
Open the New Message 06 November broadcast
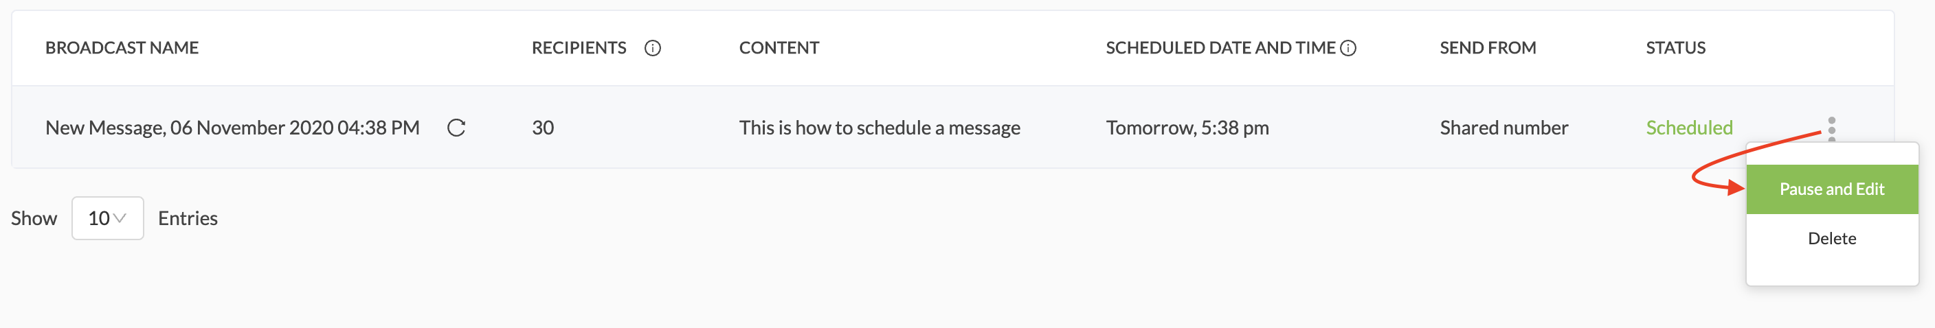[232, 128]
